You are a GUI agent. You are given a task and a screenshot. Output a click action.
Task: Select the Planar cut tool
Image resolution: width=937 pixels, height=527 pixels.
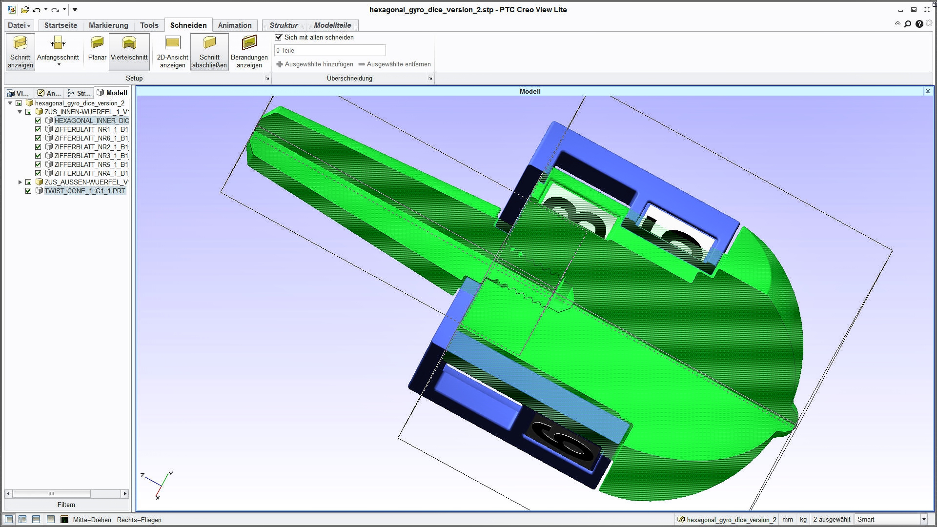pyautogui.click(x=97, y=48)
